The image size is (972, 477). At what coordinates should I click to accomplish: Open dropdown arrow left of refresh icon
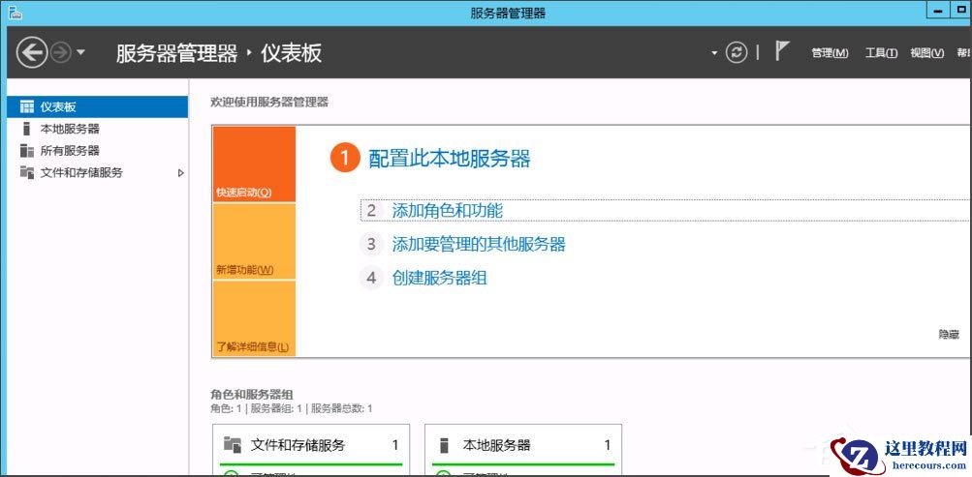(x=714, y=53)
